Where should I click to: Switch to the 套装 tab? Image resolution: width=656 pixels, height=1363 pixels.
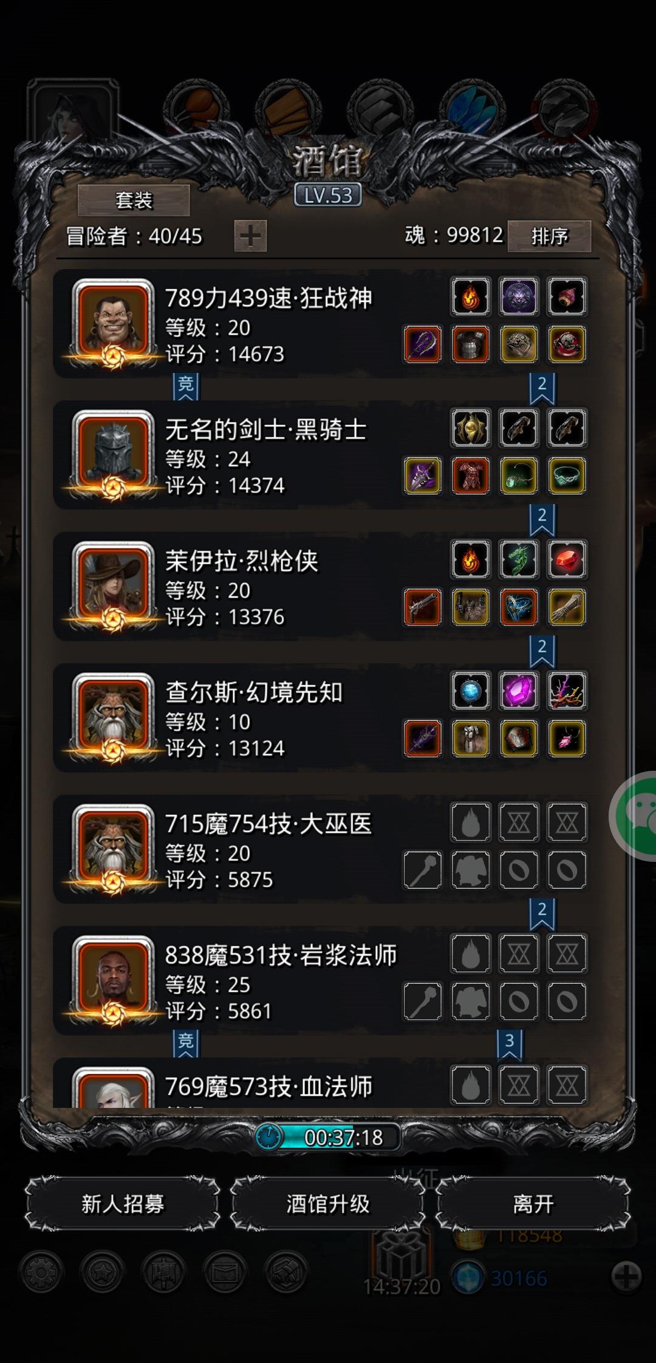(134, 200)
